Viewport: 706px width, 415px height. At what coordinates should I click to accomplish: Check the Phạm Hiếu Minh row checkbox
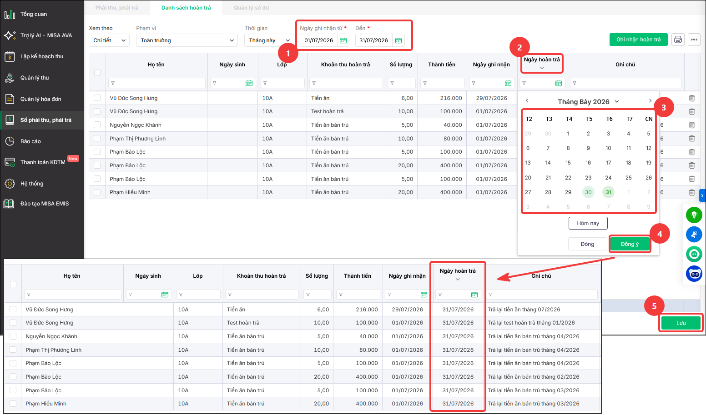point(97,192)
